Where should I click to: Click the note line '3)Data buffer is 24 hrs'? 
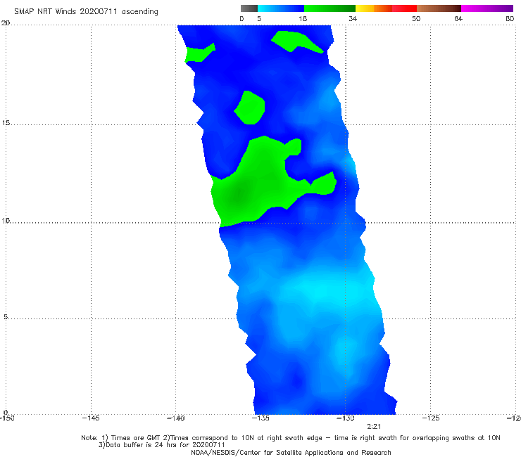[162, 445]
